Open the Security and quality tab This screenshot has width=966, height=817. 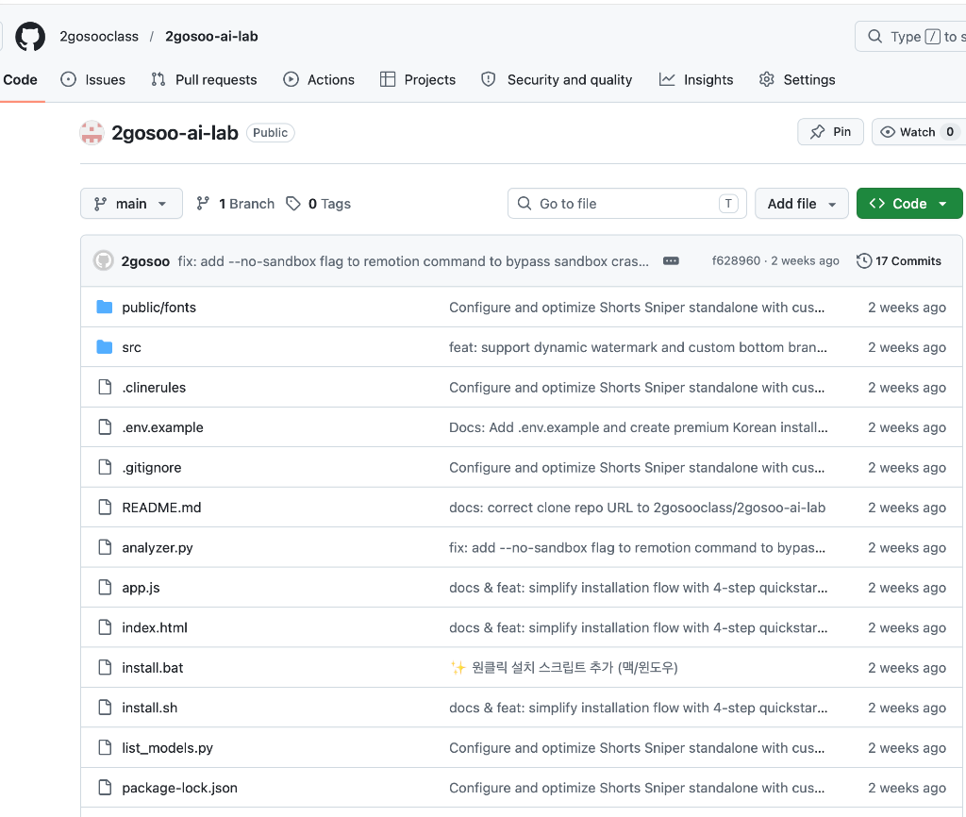pos(557,79)
